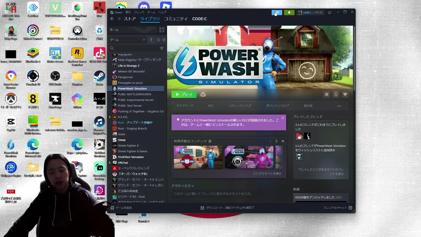Go to the コミュニティ tab
The image size is (421, 237).
[x=176, y=19]
